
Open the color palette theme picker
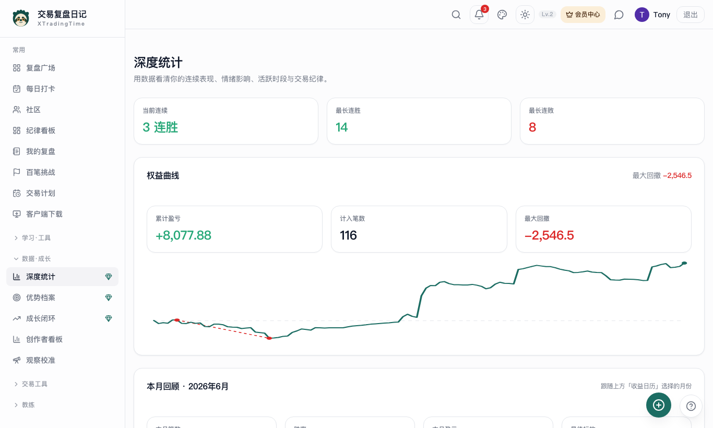point(502,15)
